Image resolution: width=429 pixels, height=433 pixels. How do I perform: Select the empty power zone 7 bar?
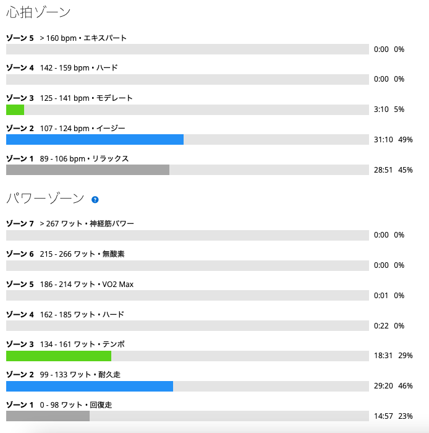coord(187,235)
